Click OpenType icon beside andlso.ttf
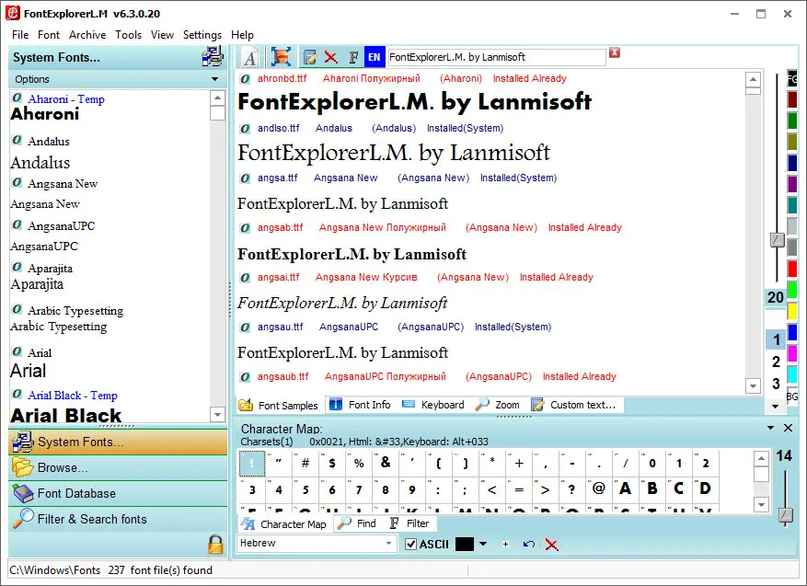Screen dimensions: 807x586 pos(245,128)
